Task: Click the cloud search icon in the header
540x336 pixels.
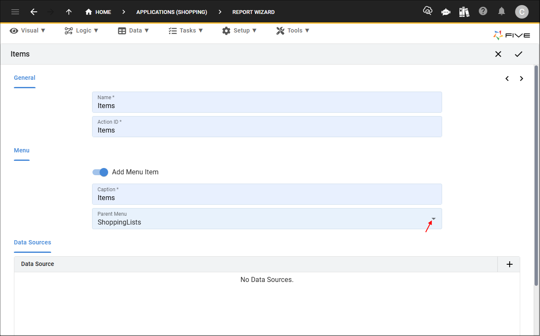Action: click(x=427, y=11)
